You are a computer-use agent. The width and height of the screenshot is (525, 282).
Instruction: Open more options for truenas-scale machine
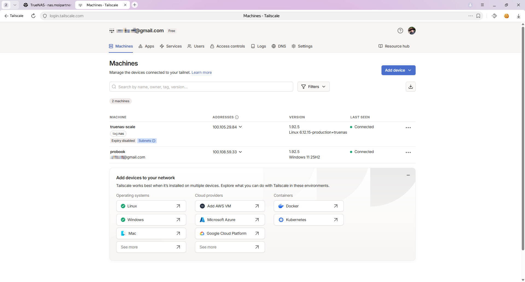(408, 128)
